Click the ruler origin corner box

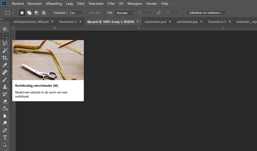click(x=13, y=28)
